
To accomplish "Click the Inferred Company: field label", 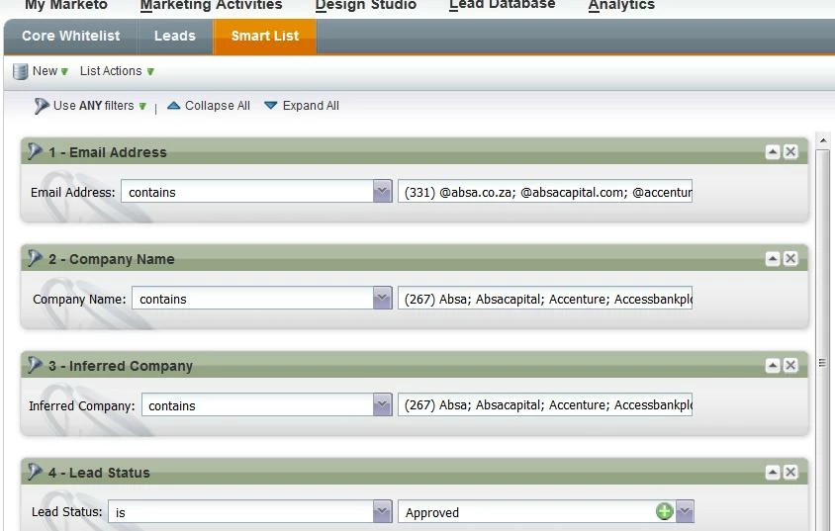I will [x=82, y=406].
